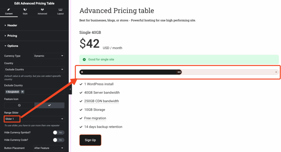Click the Sign Up button
Screen dimensions: 281x152
tap(90, 140)
